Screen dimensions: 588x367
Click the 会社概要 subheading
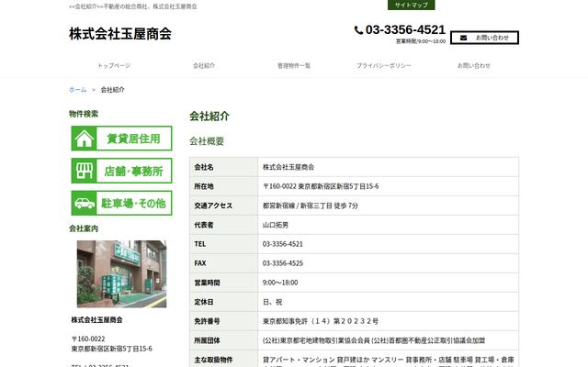[207, 141]
